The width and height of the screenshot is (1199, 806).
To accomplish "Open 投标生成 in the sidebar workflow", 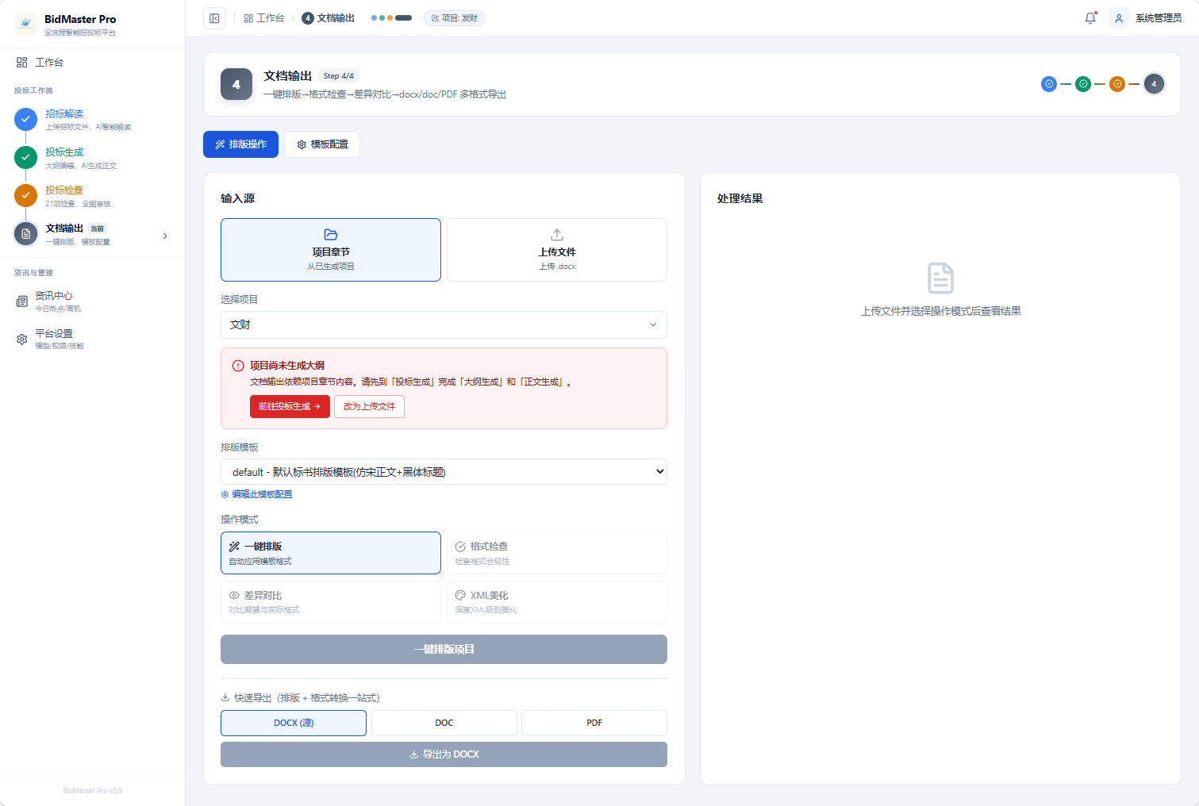I will [x=92, y=157].
